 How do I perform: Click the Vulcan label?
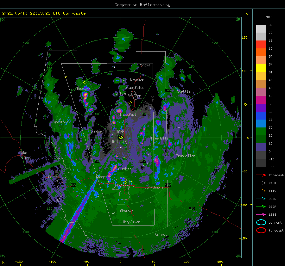tap(161, 235)
